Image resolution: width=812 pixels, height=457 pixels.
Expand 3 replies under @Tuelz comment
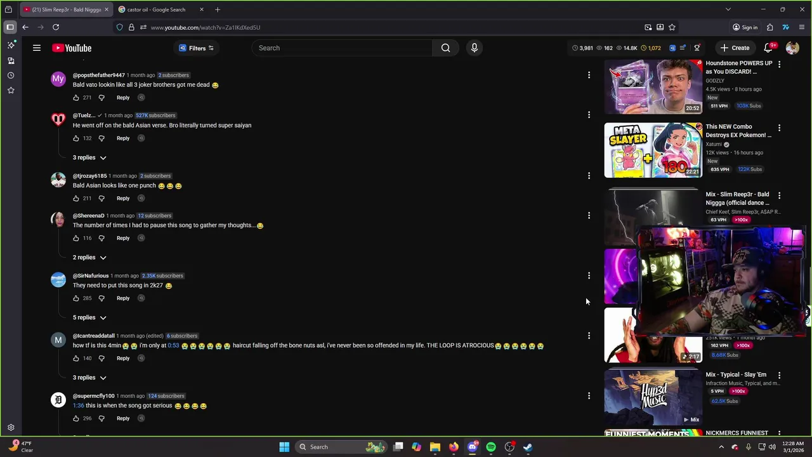click(89, 157)
